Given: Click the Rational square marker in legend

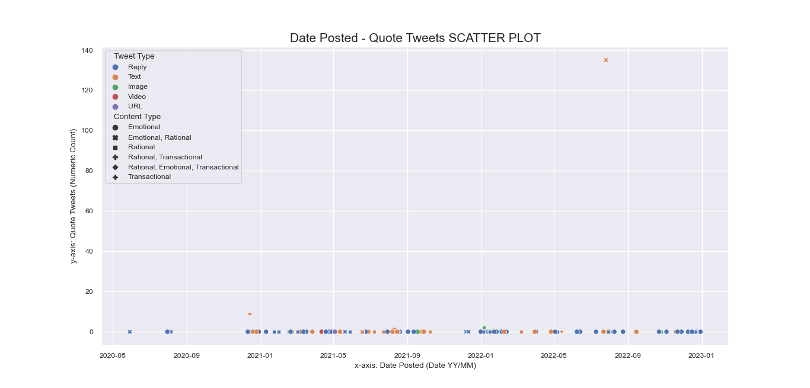Looking at the screenshot, I should click(115, 147).
